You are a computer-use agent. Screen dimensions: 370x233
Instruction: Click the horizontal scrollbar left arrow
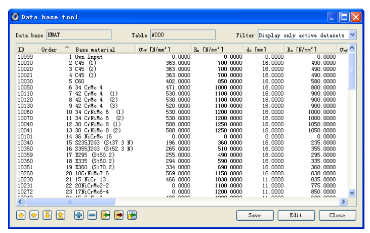click(20, 202)
